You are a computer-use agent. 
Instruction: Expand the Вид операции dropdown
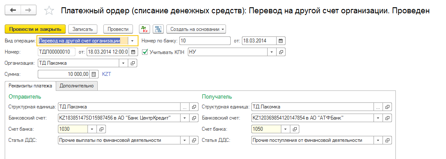click(132, 41)
